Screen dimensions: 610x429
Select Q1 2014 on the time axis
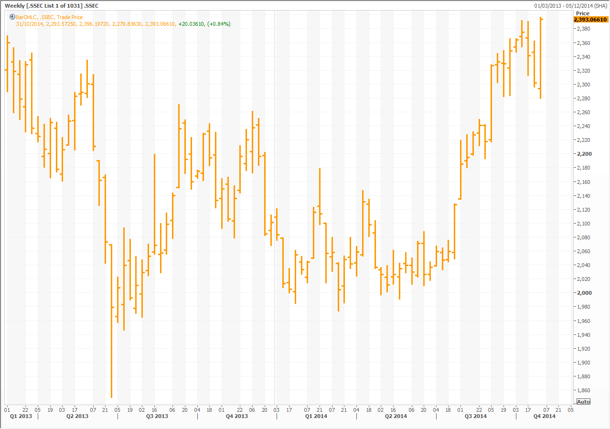click(316, 416)
